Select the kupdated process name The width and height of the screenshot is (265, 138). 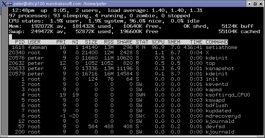[218, 111]
